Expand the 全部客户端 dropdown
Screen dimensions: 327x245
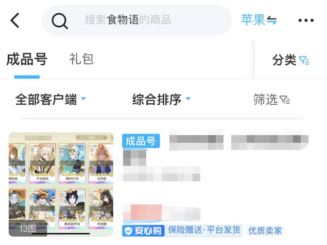click(x=50, y=99)
